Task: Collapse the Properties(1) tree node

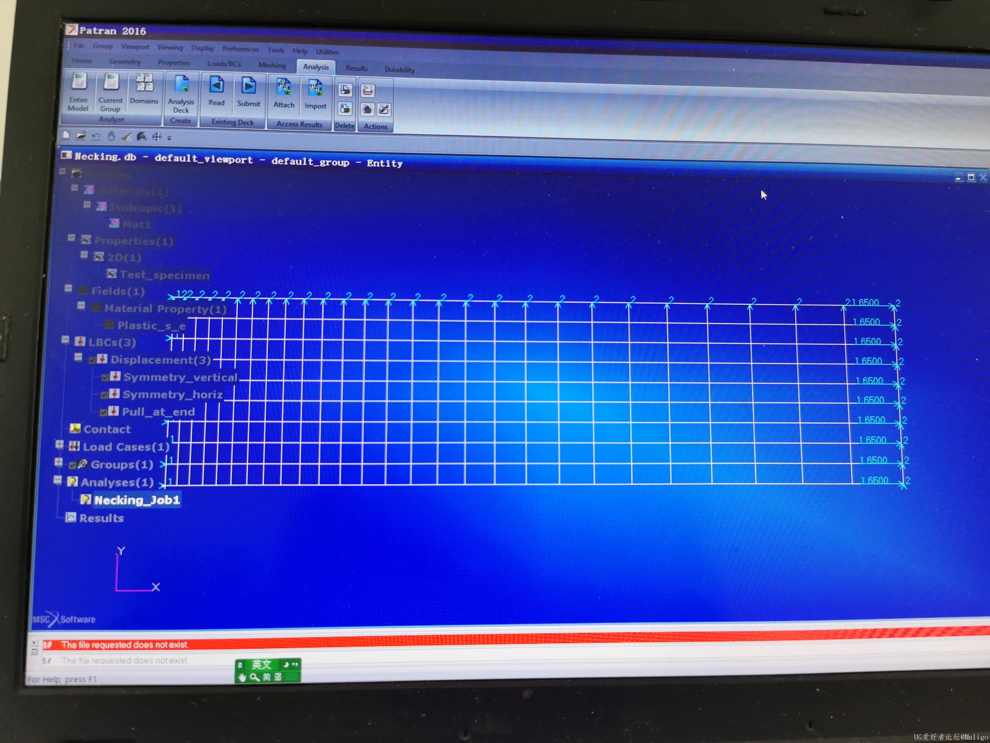Action: pyautogui.click(x=72, y=238)
